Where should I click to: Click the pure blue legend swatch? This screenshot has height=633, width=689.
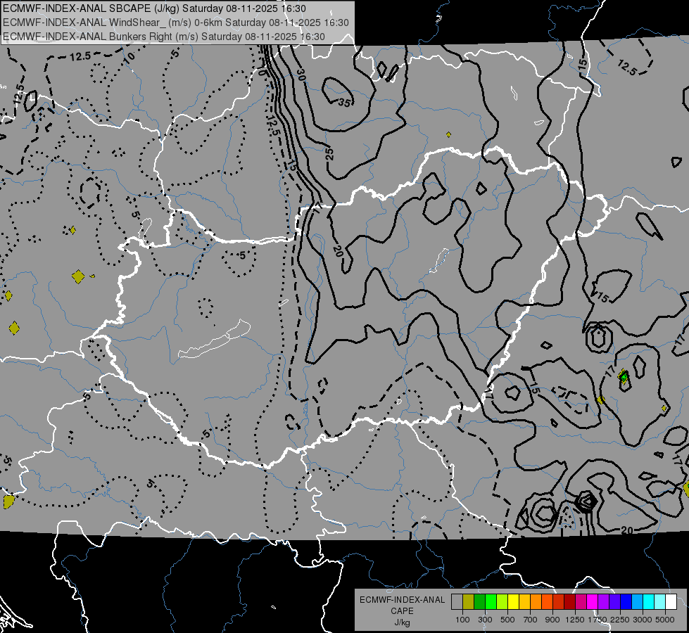(x=626, y=601)
